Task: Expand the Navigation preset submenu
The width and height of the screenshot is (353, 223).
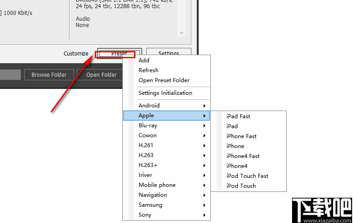Action: (x=167, y=195)
